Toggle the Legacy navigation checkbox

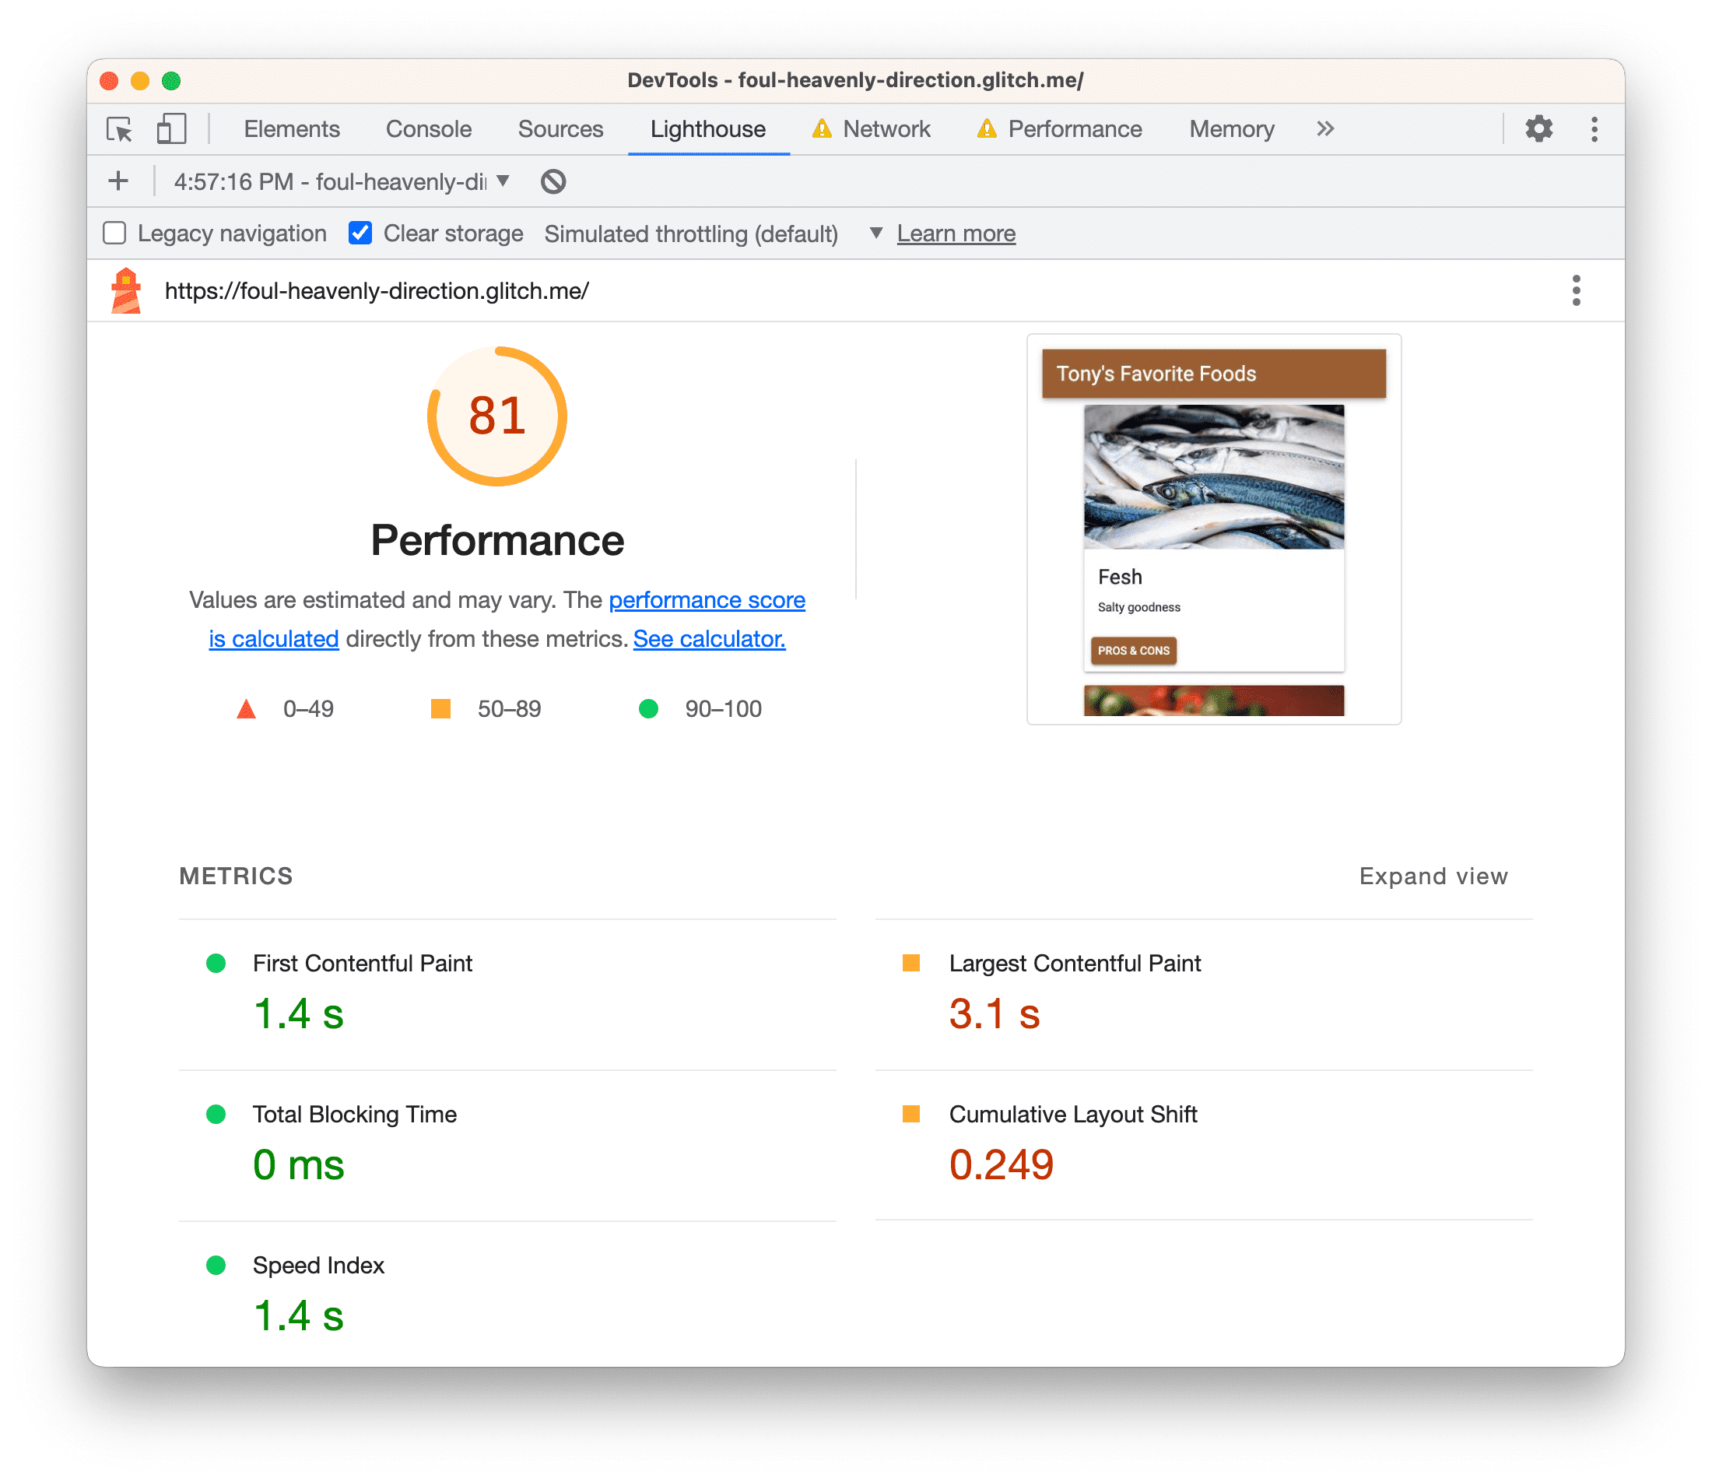point(117,233)
